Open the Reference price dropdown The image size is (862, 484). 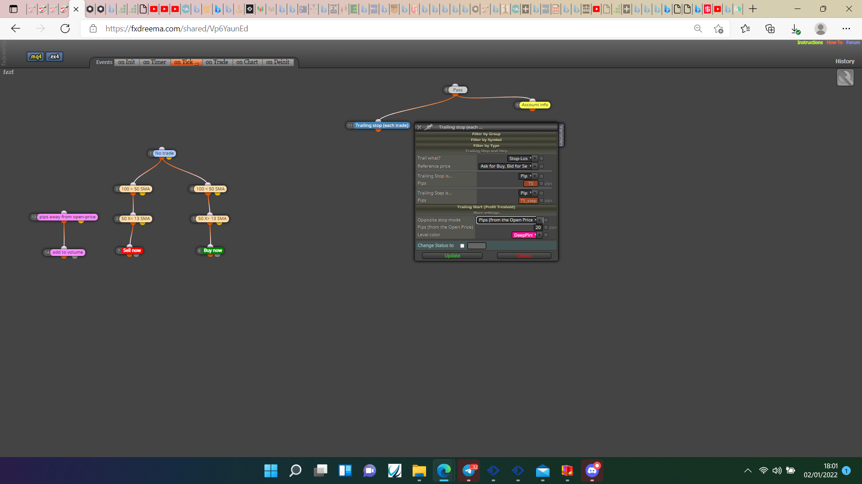click(508, 166)
